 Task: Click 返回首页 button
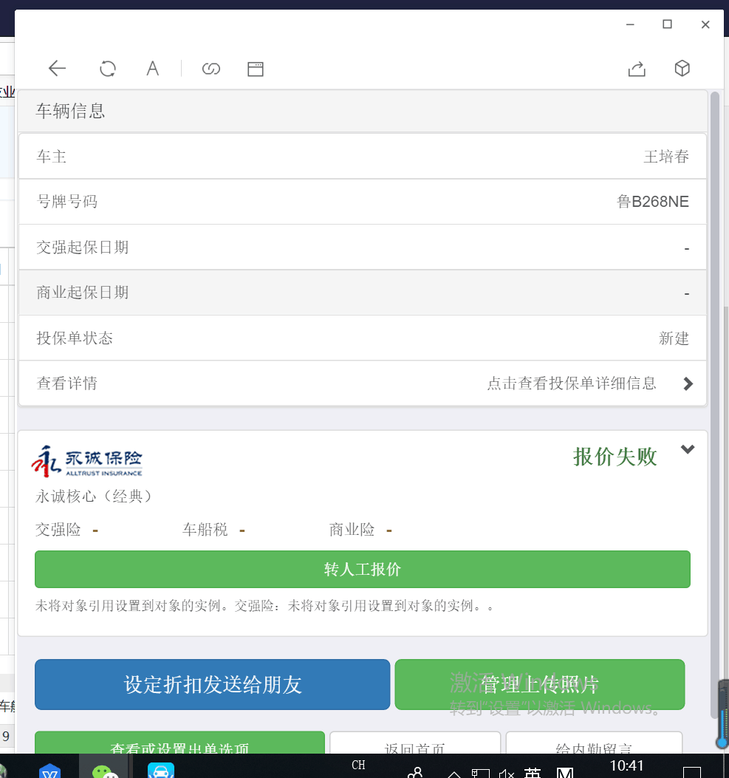pyautogui.click(x=415, y=743)
